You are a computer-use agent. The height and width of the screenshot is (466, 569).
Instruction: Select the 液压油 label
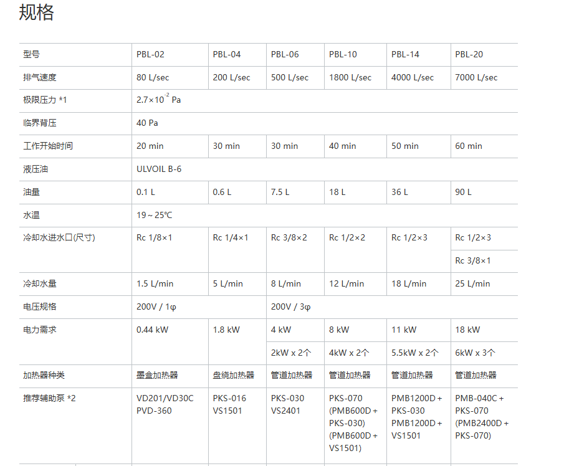point(36,169)
